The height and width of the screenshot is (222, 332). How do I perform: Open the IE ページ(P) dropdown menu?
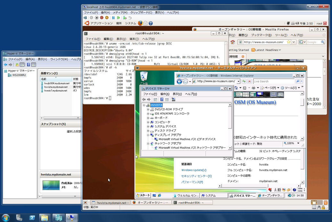270,88
